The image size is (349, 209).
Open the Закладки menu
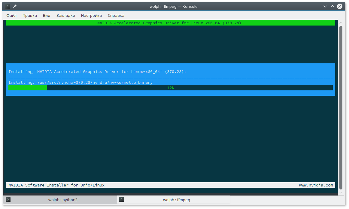coord(66,15)
